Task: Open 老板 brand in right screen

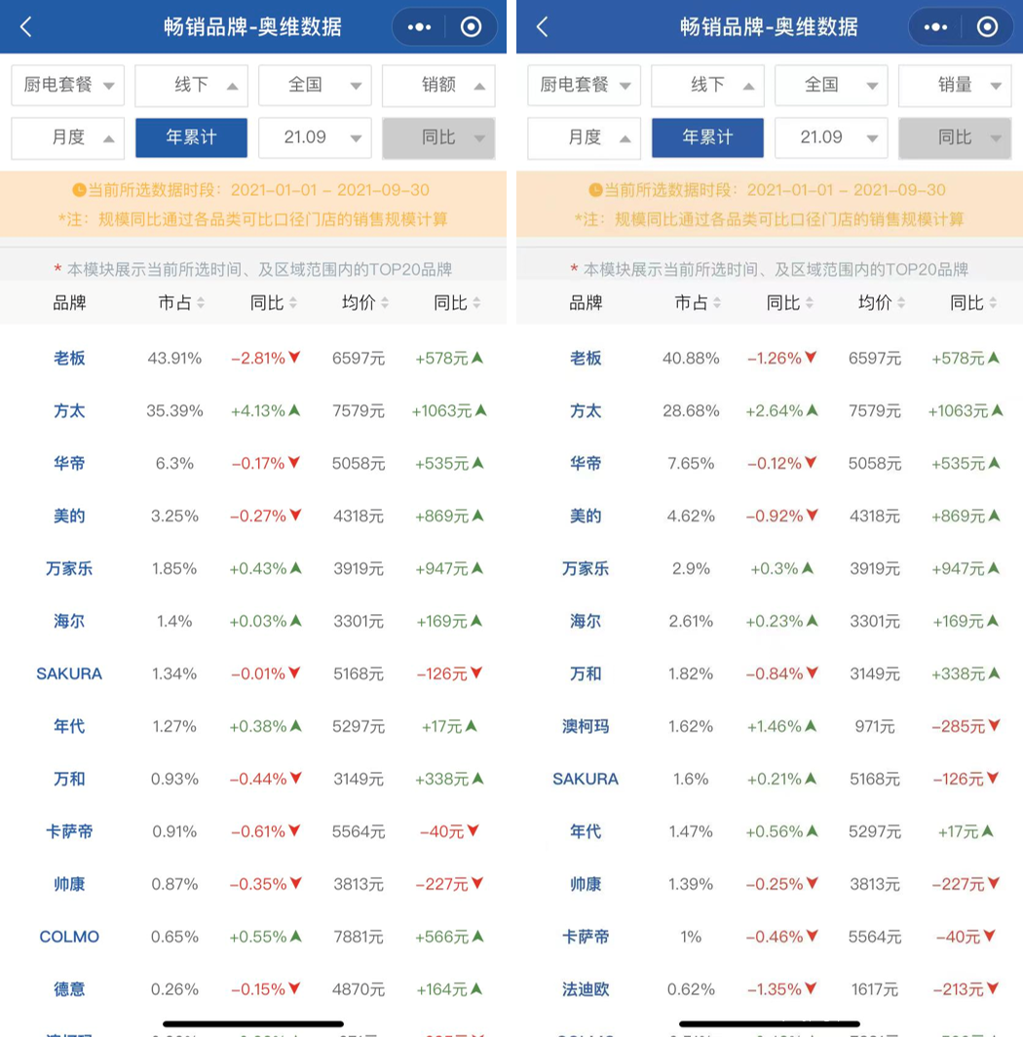Action: point(586,359)
